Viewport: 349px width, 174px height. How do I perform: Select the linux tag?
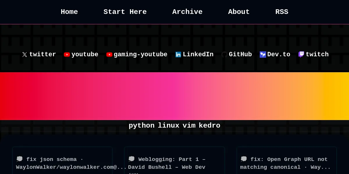[168, 126]
